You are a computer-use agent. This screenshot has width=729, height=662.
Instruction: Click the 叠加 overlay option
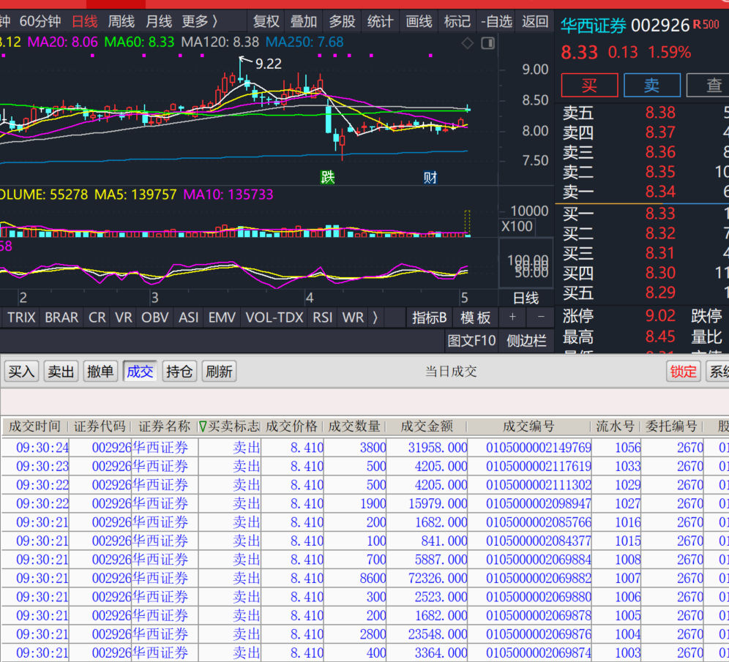303,21
